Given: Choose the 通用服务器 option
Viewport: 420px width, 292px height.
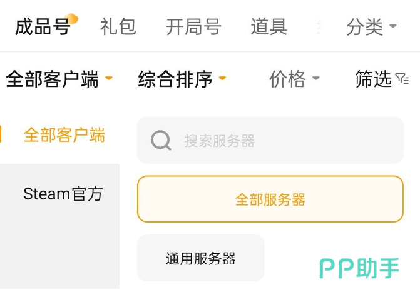Looking at the screenshot, I should (200, 258).
